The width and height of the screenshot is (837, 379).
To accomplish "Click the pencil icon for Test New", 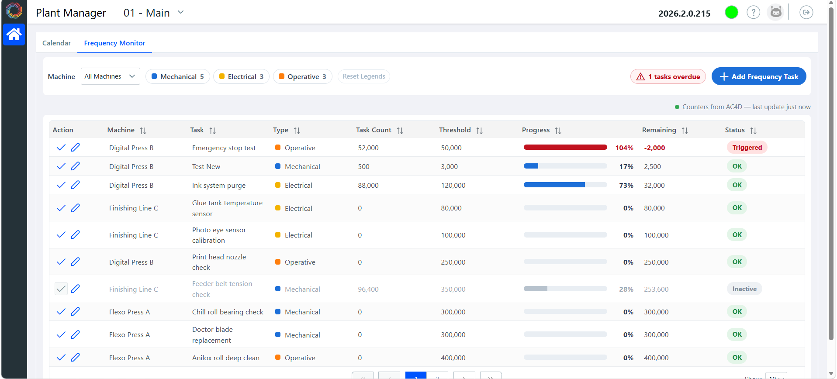I will click(75, 166).
